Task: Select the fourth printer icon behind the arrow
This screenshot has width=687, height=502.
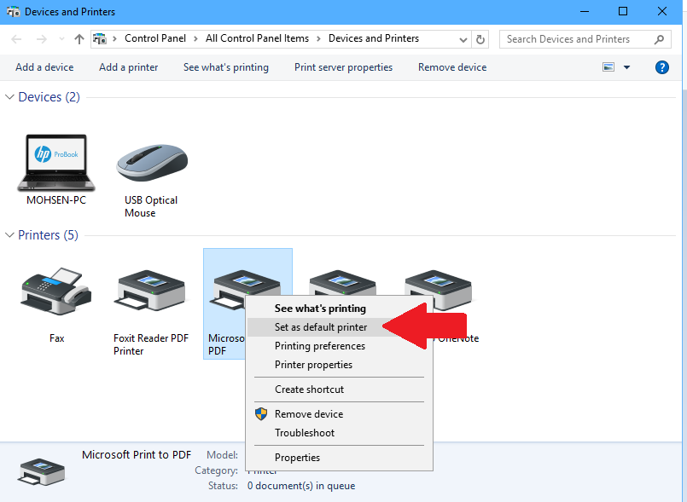Action: coord(342,282)
